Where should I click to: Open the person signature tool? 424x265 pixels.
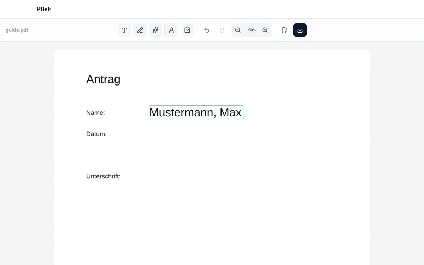(x=171, y=30)
